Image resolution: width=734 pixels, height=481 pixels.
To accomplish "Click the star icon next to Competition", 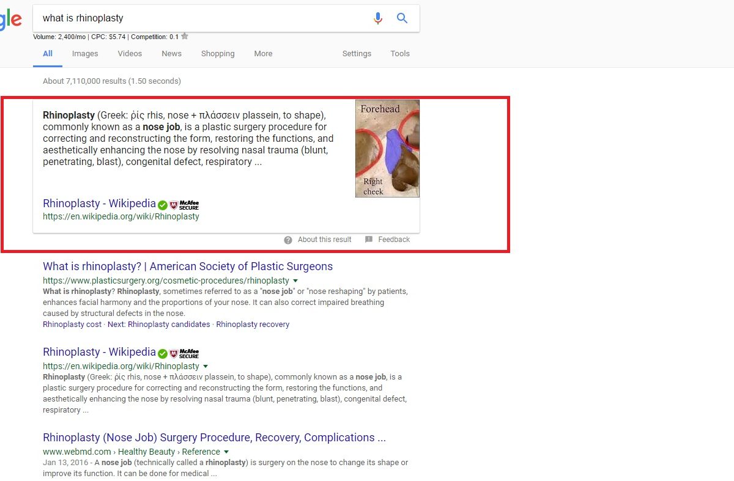I will click(x=185, y=36).
